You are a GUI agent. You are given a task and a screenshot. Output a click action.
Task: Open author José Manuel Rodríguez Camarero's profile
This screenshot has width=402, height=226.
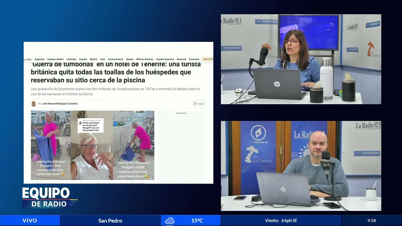[x=60, y=104]
